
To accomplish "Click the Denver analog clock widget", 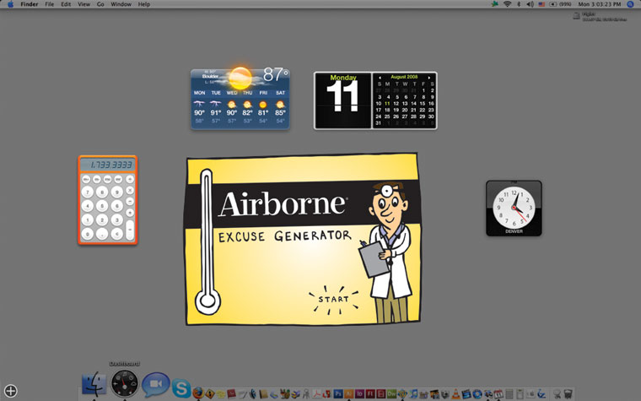I will pos(514,208).
